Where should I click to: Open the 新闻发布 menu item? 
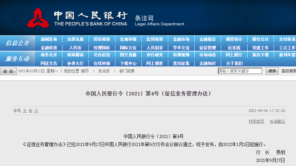coord(49,39)
